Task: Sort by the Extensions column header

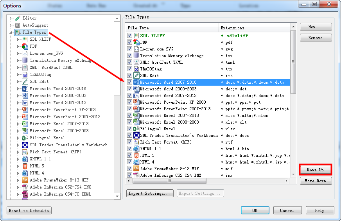Action: 254,28
